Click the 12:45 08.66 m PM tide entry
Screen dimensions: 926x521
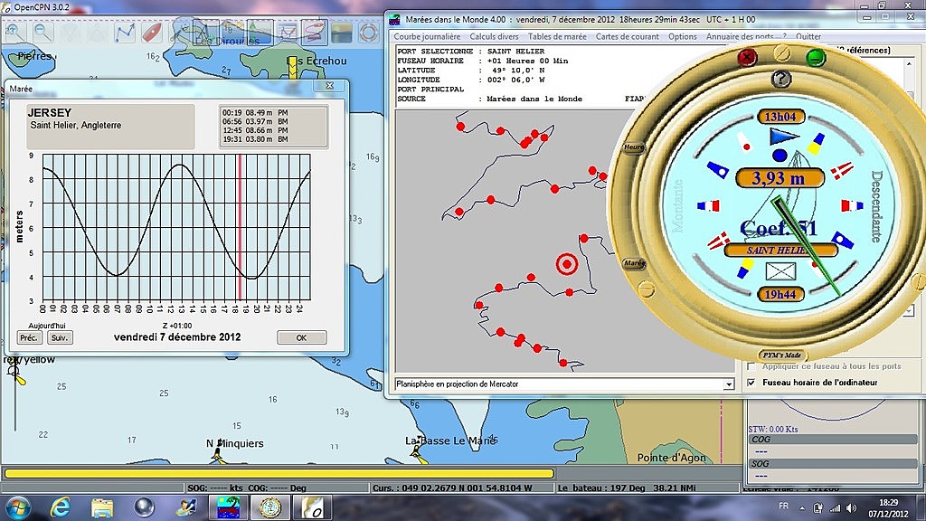point(255,130)
